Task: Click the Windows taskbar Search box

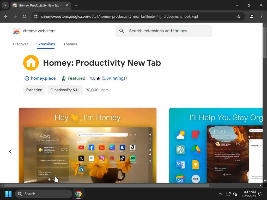Action: (x=44, y=194)
